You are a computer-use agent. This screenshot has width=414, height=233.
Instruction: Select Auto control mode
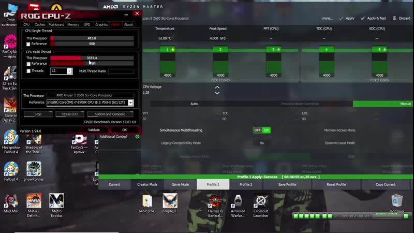pos(194,104)
